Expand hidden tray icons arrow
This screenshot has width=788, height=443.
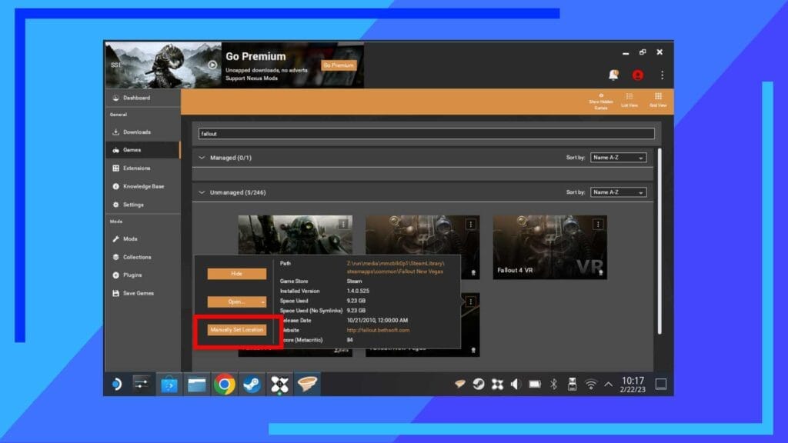point(609,385)
